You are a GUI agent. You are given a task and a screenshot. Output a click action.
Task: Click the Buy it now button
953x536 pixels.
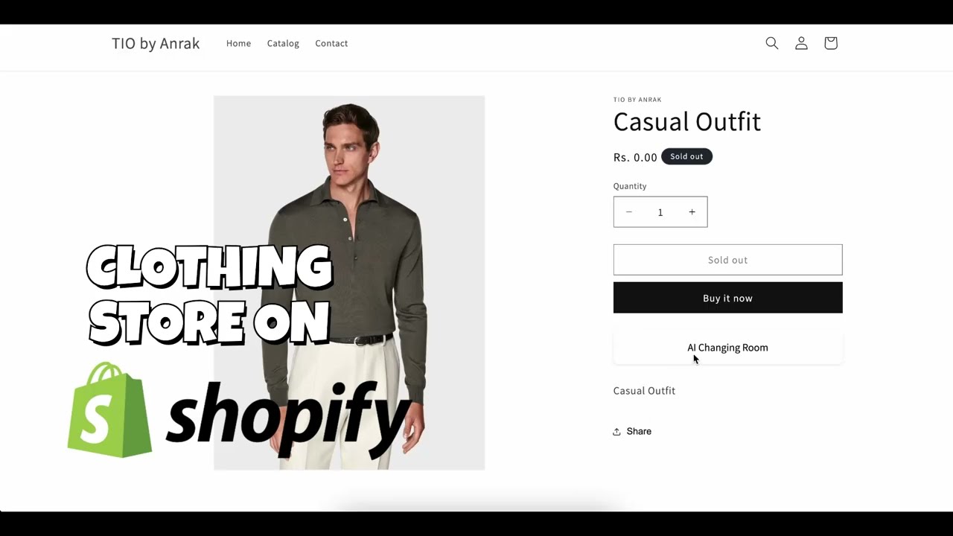click(x=727, y=298)
